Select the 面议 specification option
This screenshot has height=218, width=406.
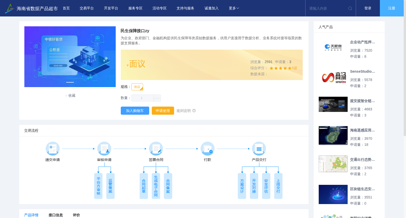137,87
